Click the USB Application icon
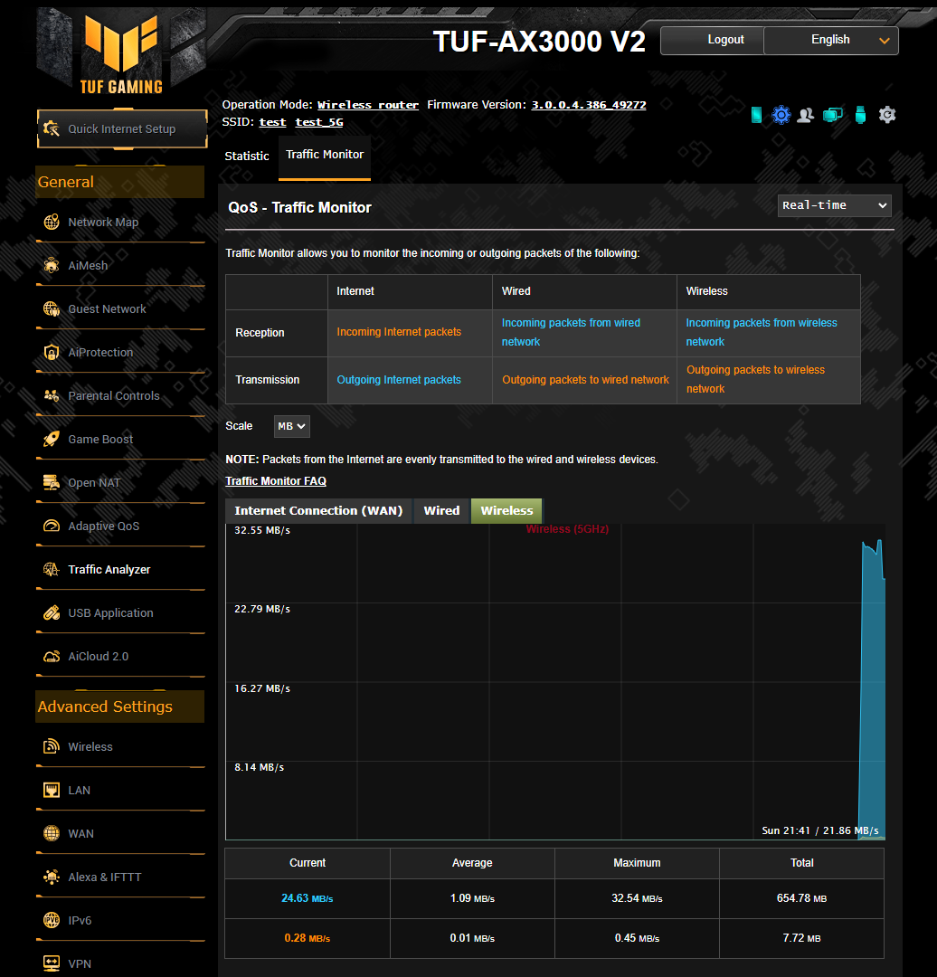 [51, 613]
